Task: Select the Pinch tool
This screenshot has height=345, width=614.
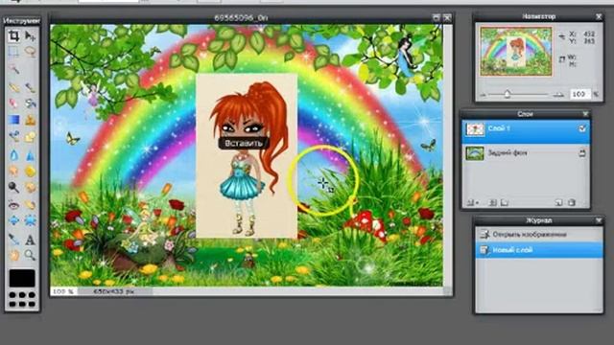Action: pyautogui.click(x=30, y=220)
